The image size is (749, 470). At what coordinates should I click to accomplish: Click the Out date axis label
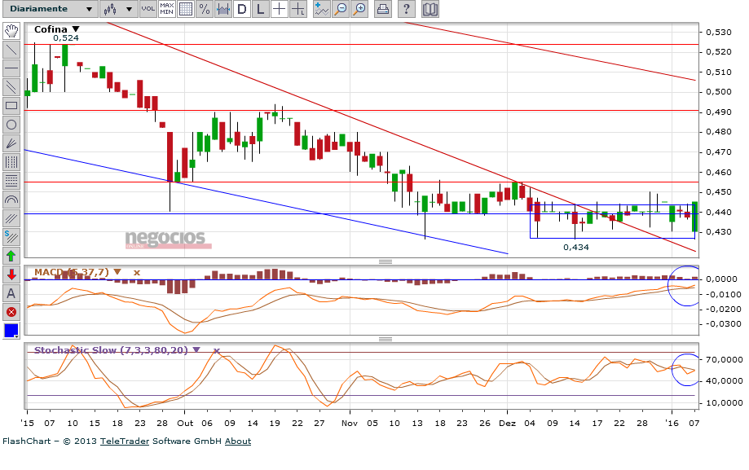click(x=185, y=423)
